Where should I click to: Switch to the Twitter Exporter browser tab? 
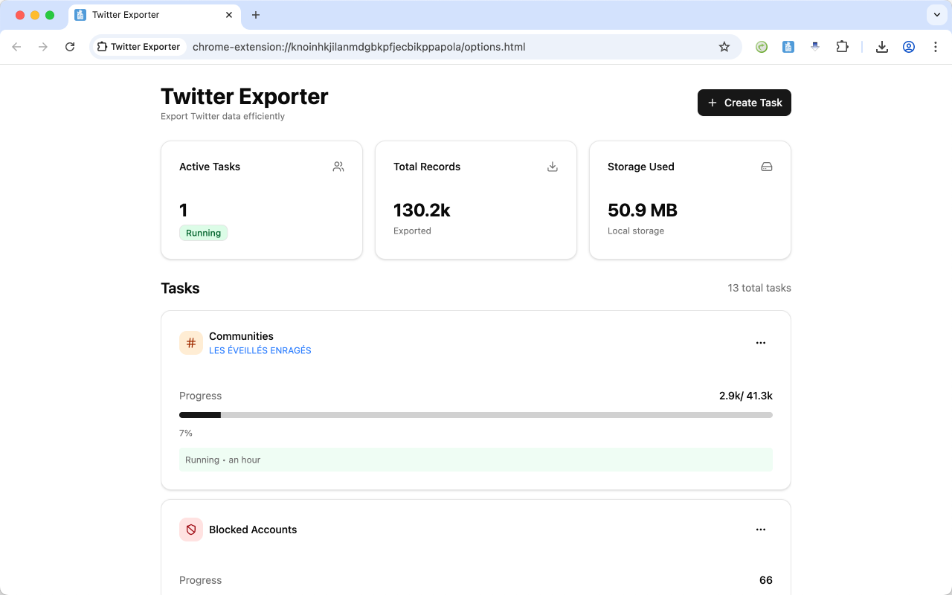(x=149, y=15)
